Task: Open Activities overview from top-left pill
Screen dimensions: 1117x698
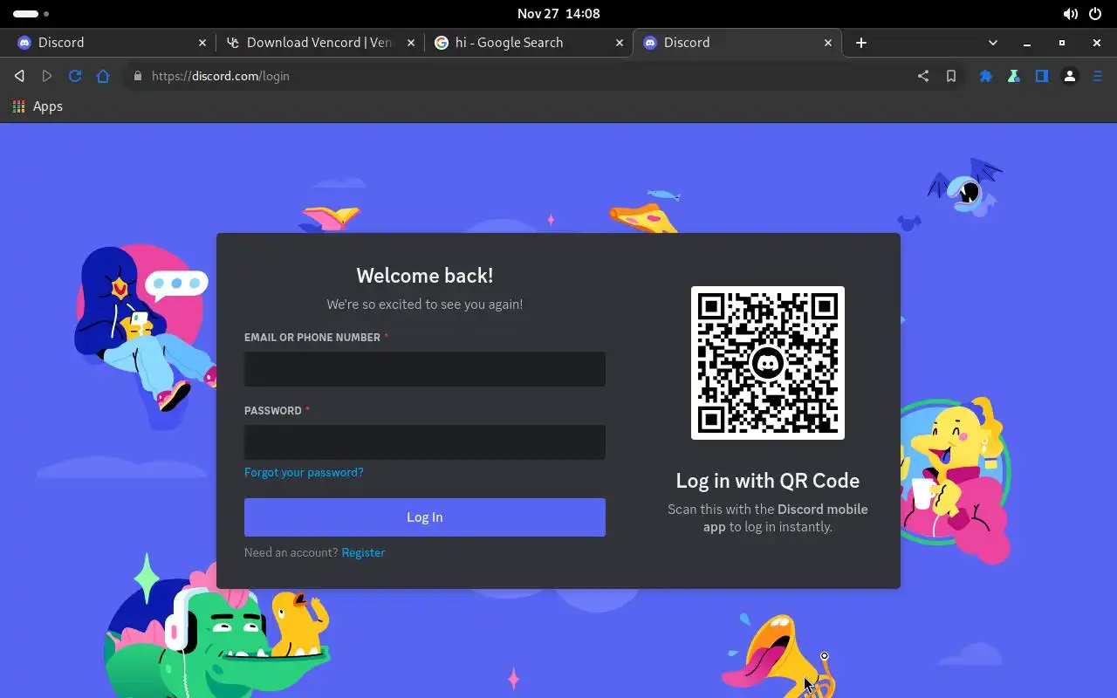Action: [x=31, y=14]
